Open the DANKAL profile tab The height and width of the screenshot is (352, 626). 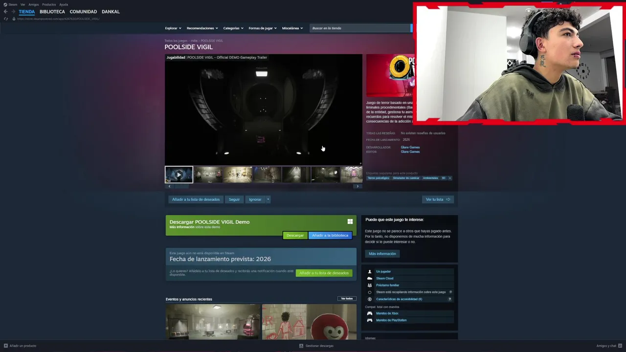(111, 11)
